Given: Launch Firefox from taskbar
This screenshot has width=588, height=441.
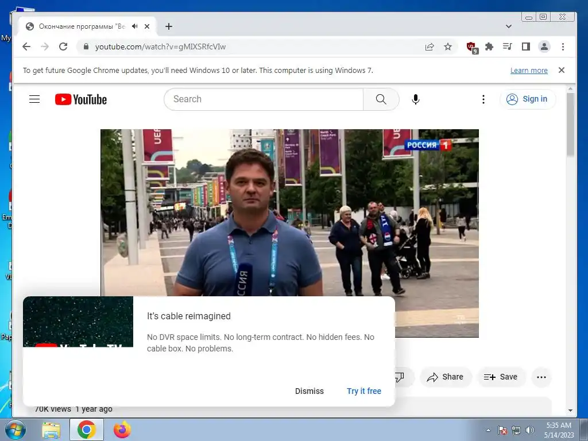Looking at the screenshot, I should pyautogui.click(x=122, y=430).
